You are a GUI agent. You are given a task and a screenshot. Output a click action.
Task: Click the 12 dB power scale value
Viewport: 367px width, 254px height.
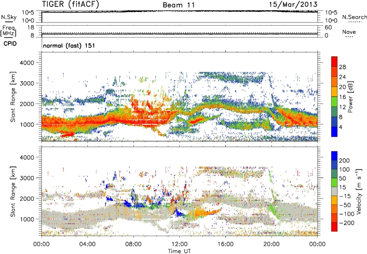pos(342,107)
